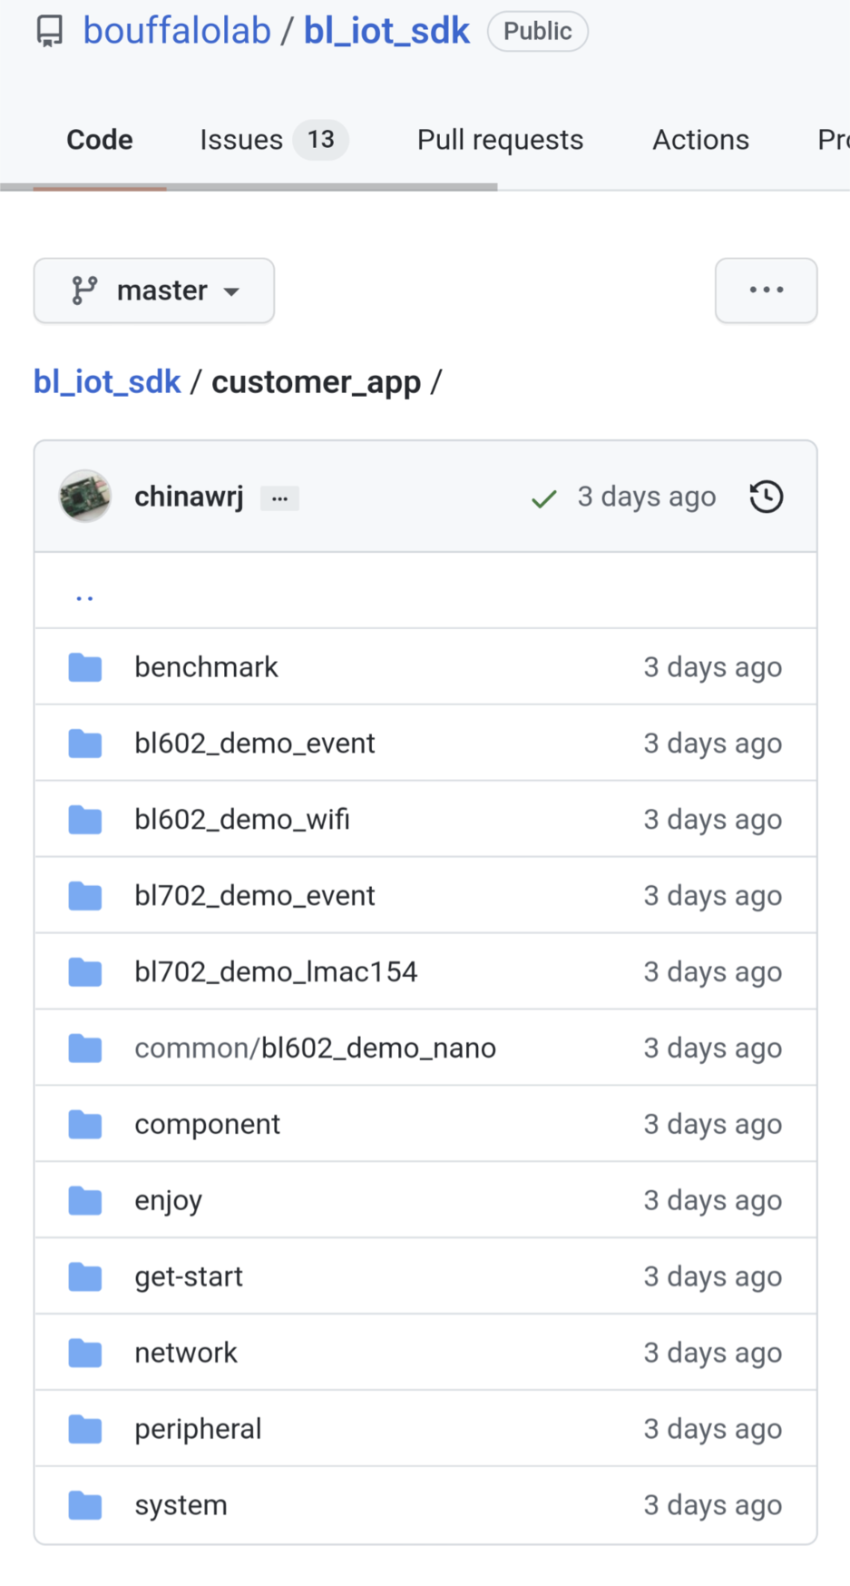Switch to the Pull requests tab
Image resolution: width=850 pixels, height=1586 pixels.
tap(500, 140)
